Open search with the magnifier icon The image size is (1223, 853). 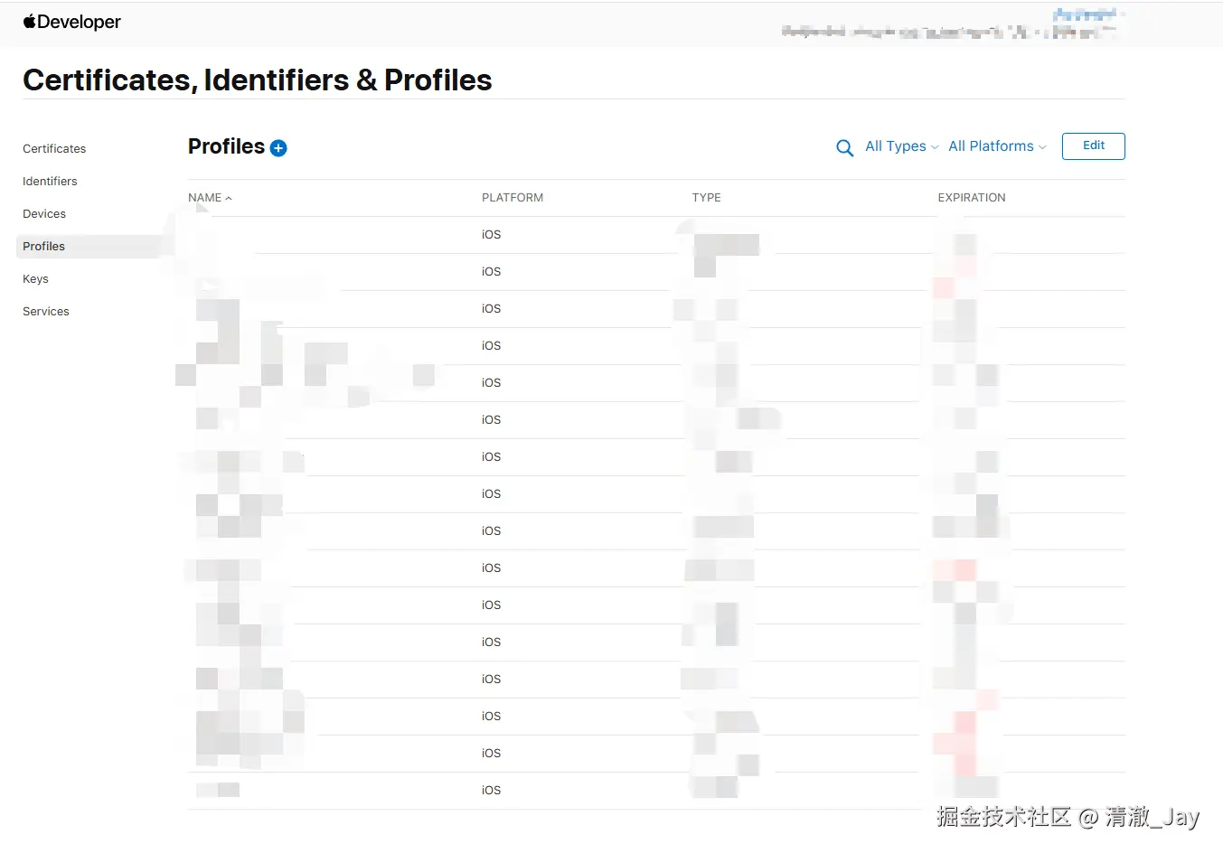pyautogui.click(x=845, y=148)
